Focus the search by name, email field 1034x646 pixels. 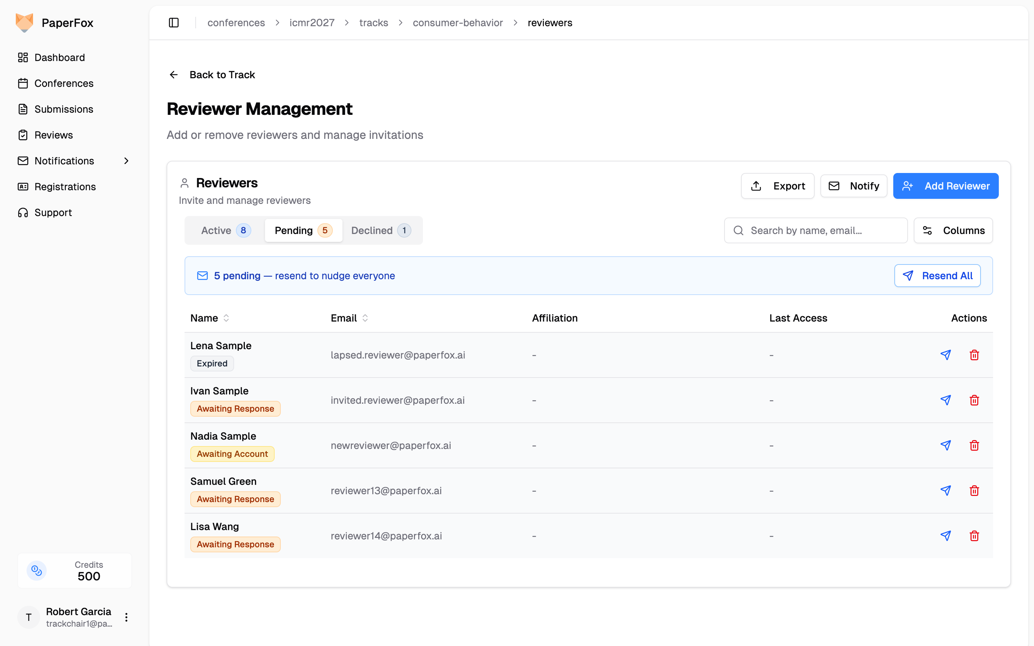coord(815,230)
